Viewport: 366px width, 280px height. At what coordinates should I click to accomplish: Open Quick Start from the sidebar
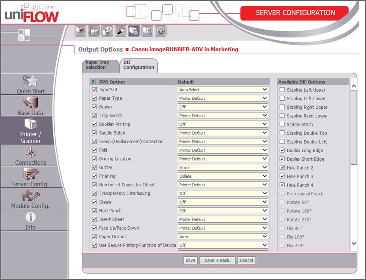click(x=31, y=84)
